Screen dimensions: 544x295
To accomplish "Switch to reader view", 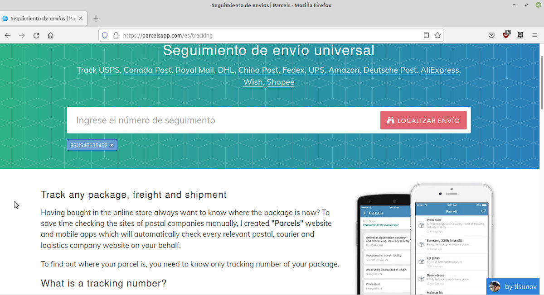I will point(426,35).
